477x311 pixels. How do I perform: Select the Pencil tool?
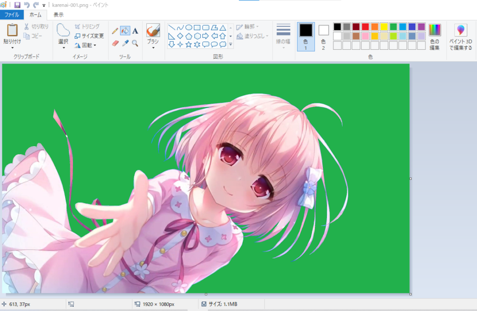coord(115,31)
